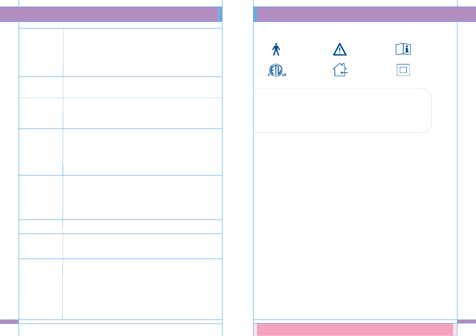This screenshot has height=336, width=476.
Task: Click the empty body area below rounded frame
Action: pos(355,225)
